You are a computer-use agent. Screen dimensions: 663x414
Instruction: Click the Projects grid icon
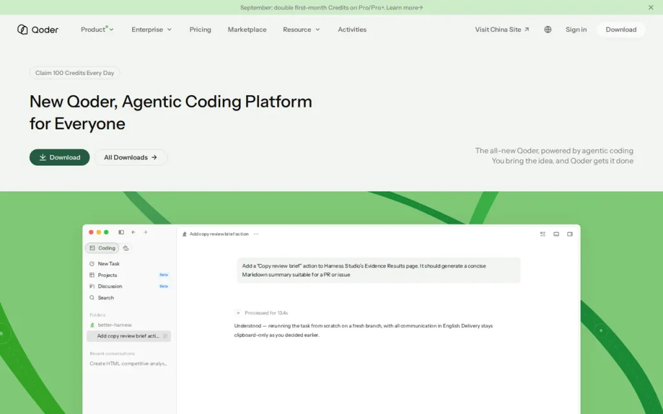pyautogui.click(x=92, y=275)
